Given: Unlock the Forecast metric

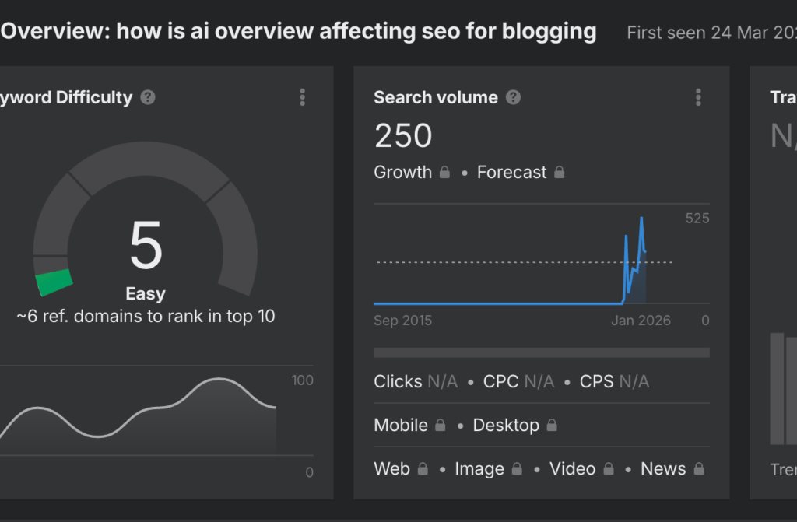Looking at the screenshot, I should (559, 173).
